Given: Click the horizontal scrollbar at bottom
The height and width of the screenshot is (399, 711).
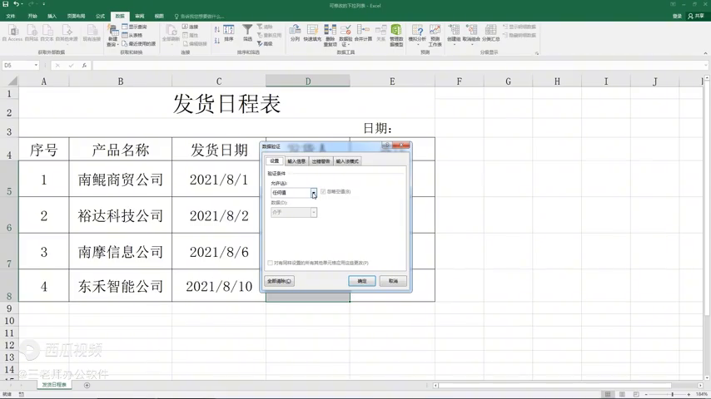Looking at the screenshot, I should tap(555, 386).
